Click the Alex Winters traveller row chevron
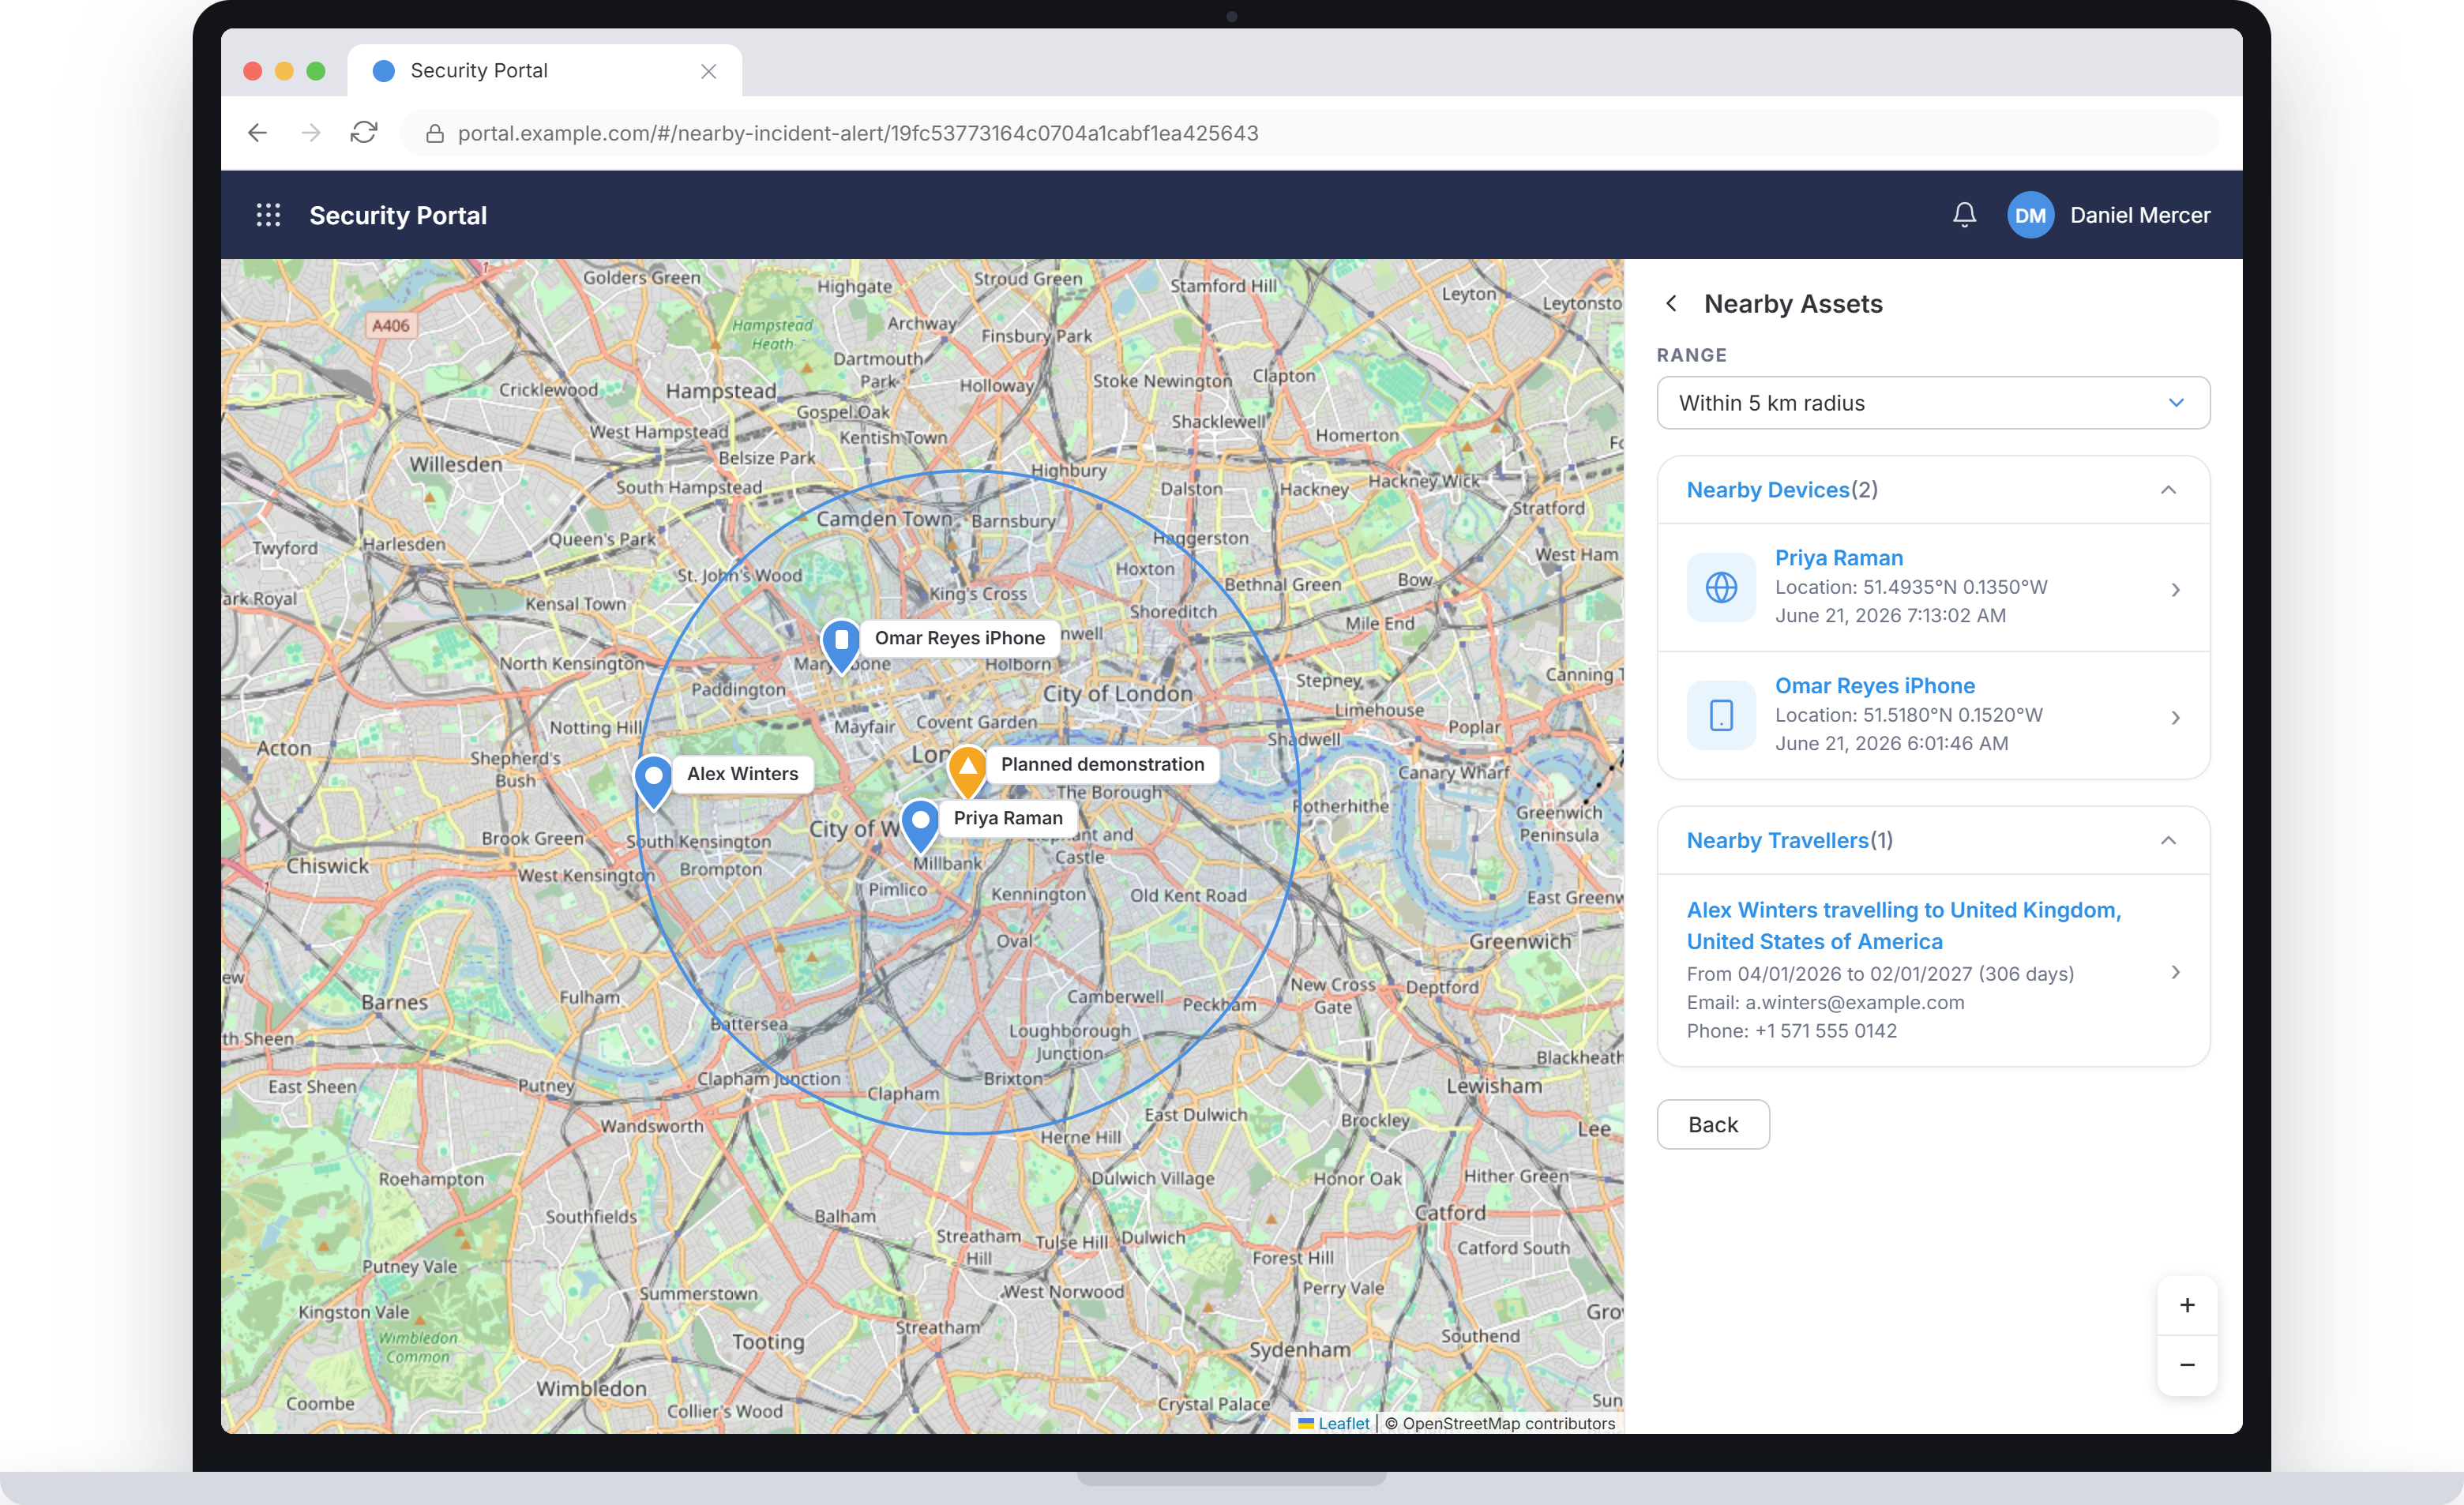The width and height of the screenshot is (2464, 1505). click(x=2175, y=972)
